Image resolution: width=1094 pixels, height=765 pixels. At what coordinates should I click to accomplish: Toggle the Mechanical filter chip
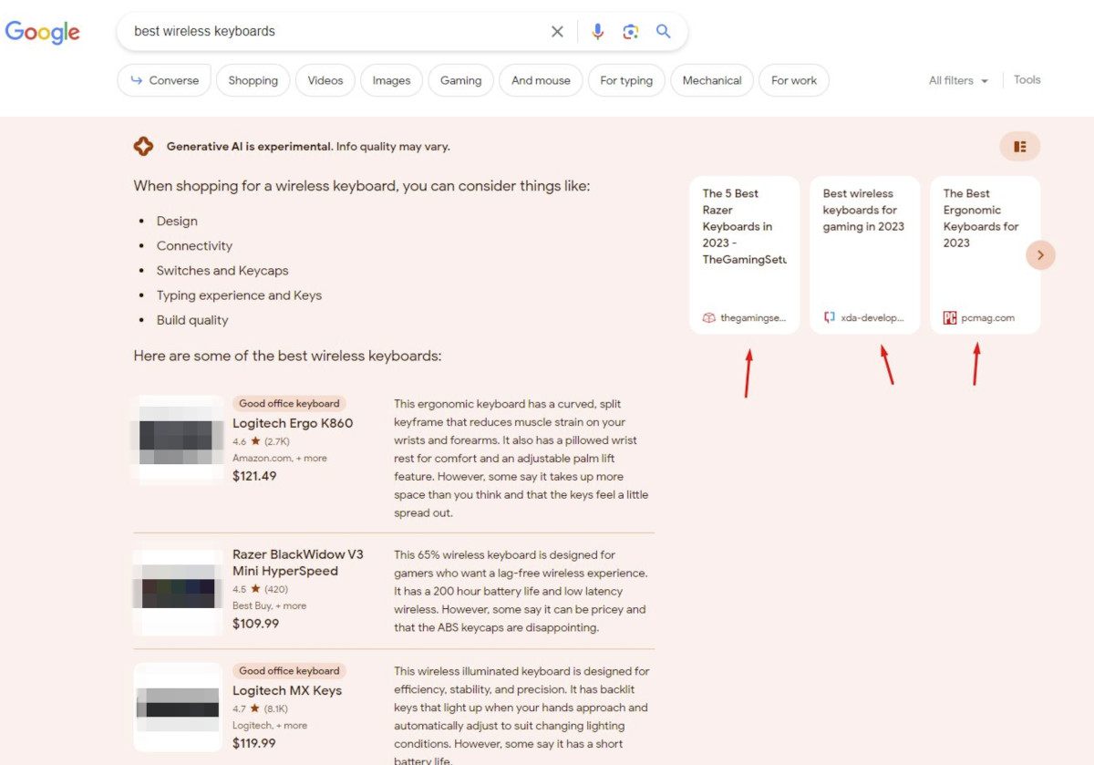tap(711, 80)
